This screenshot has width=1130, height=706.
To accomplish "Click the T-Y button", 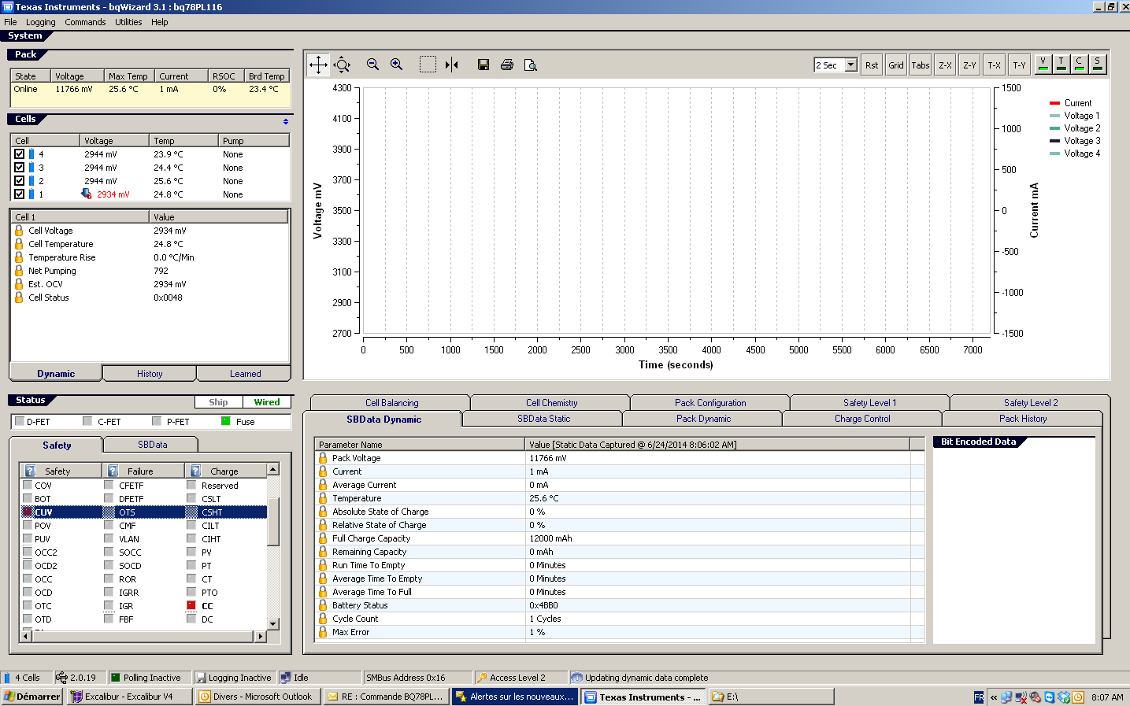I will click(x=1019, y=65).
